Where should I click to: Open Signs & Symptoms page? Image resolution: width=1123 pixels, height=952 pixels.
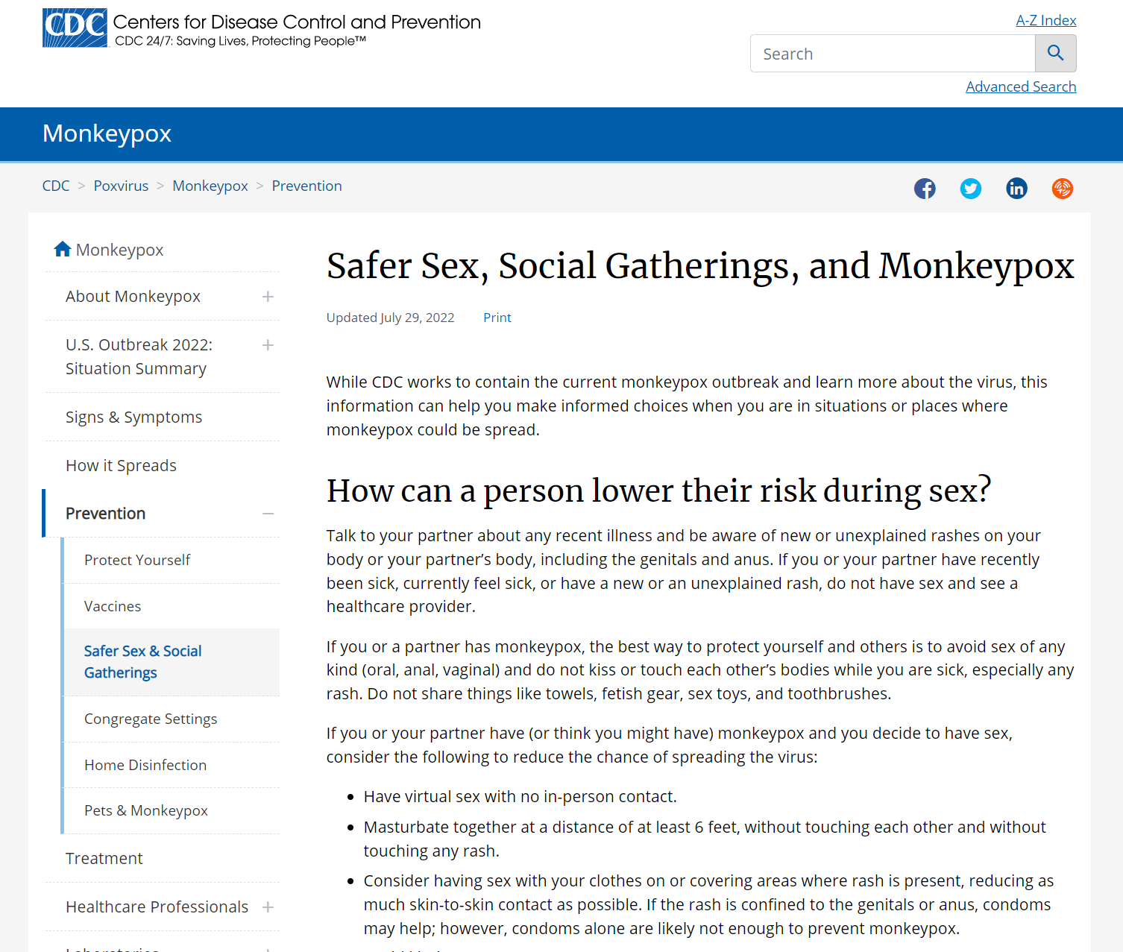[x=133, y=417]
